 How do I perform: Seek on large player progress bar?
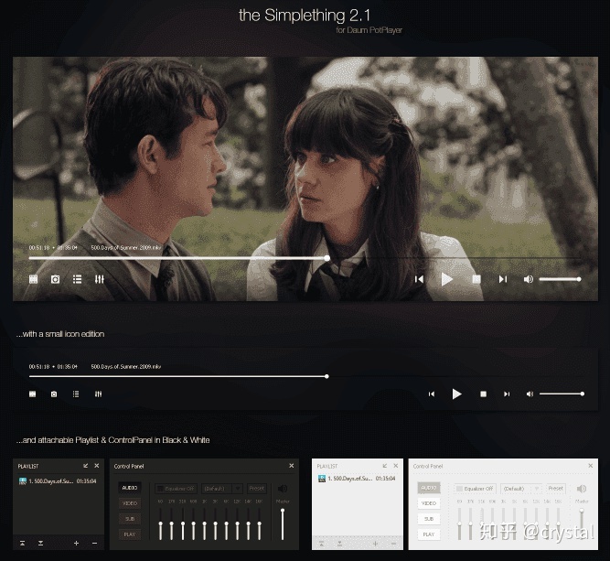(x=305, y=258)
